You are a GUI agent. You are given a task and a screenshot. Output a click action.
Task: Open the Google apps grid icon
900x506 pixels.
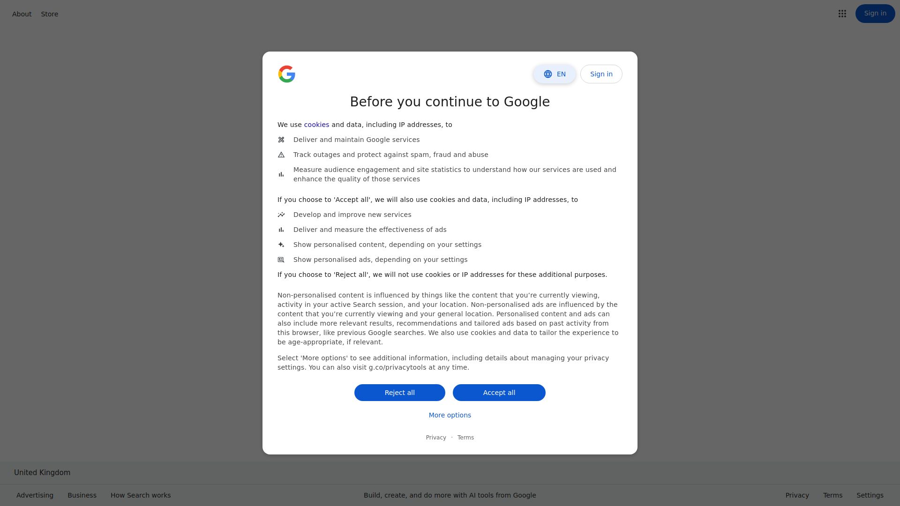(x=842, y=14)
